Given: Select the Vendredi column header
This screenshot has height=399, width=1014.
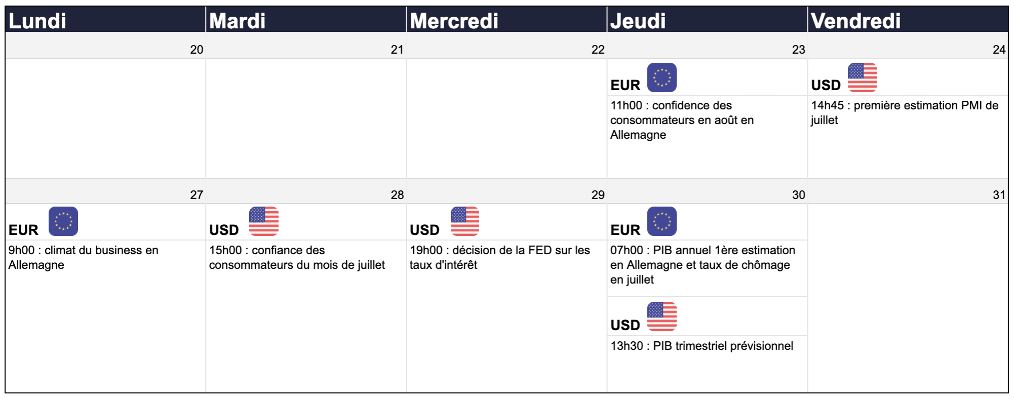Looking at the screenshot, I should tap(908, 20).
